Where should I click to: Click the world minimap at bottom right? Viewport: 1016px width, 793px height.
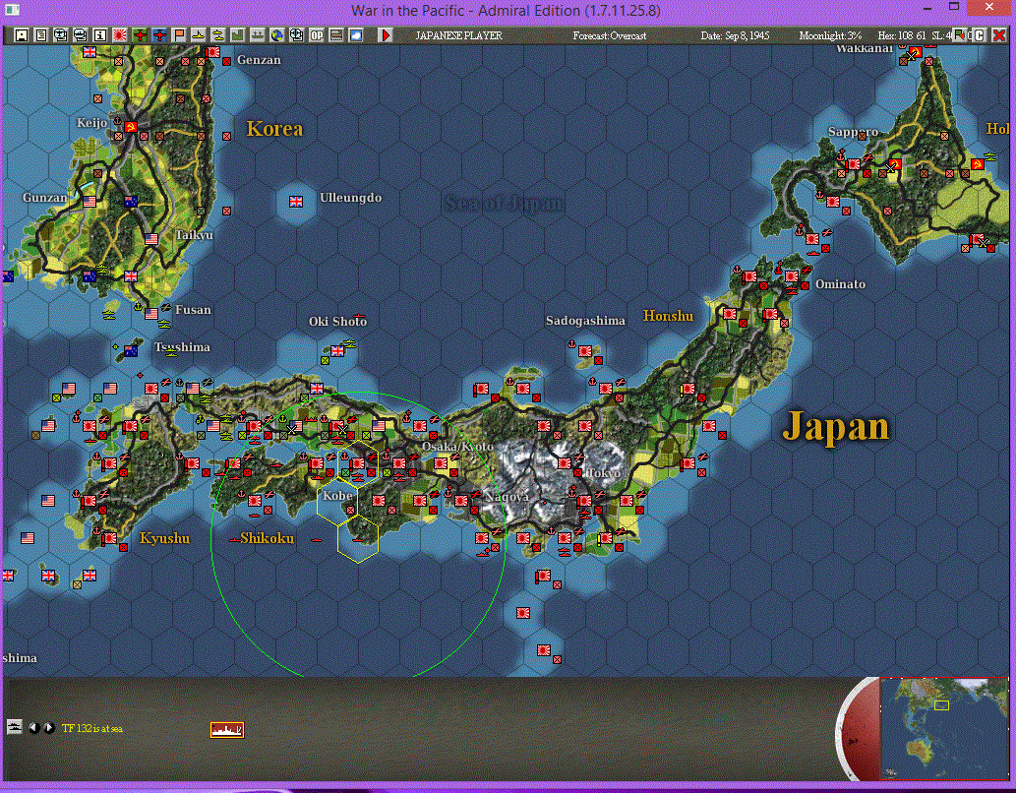(943, 727)
